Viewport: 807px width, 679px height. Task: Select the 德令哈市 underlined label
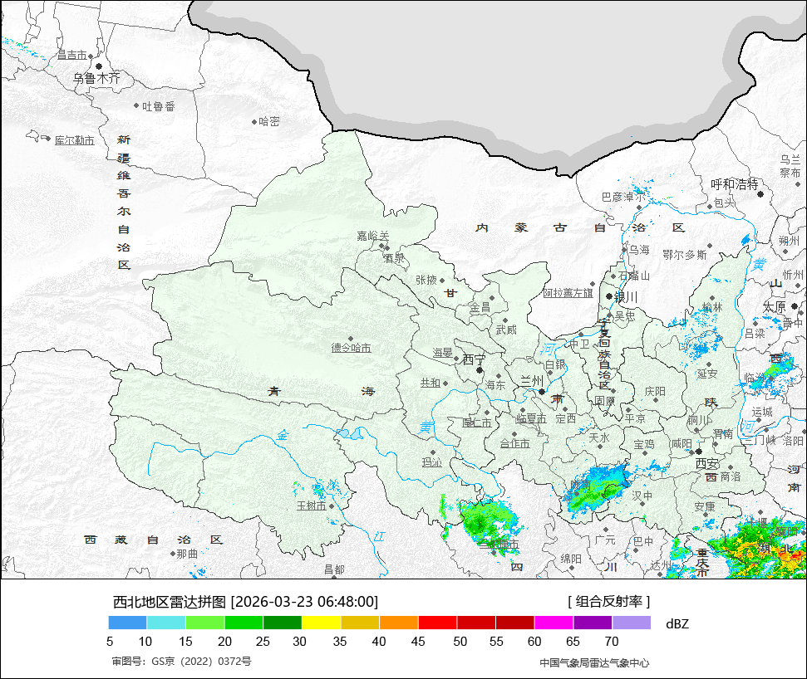pyautogui.click(x=351, y=348)
